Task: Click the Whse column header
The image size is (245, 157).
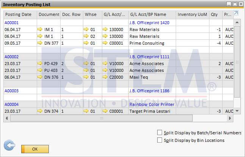Action: [92, 14]
